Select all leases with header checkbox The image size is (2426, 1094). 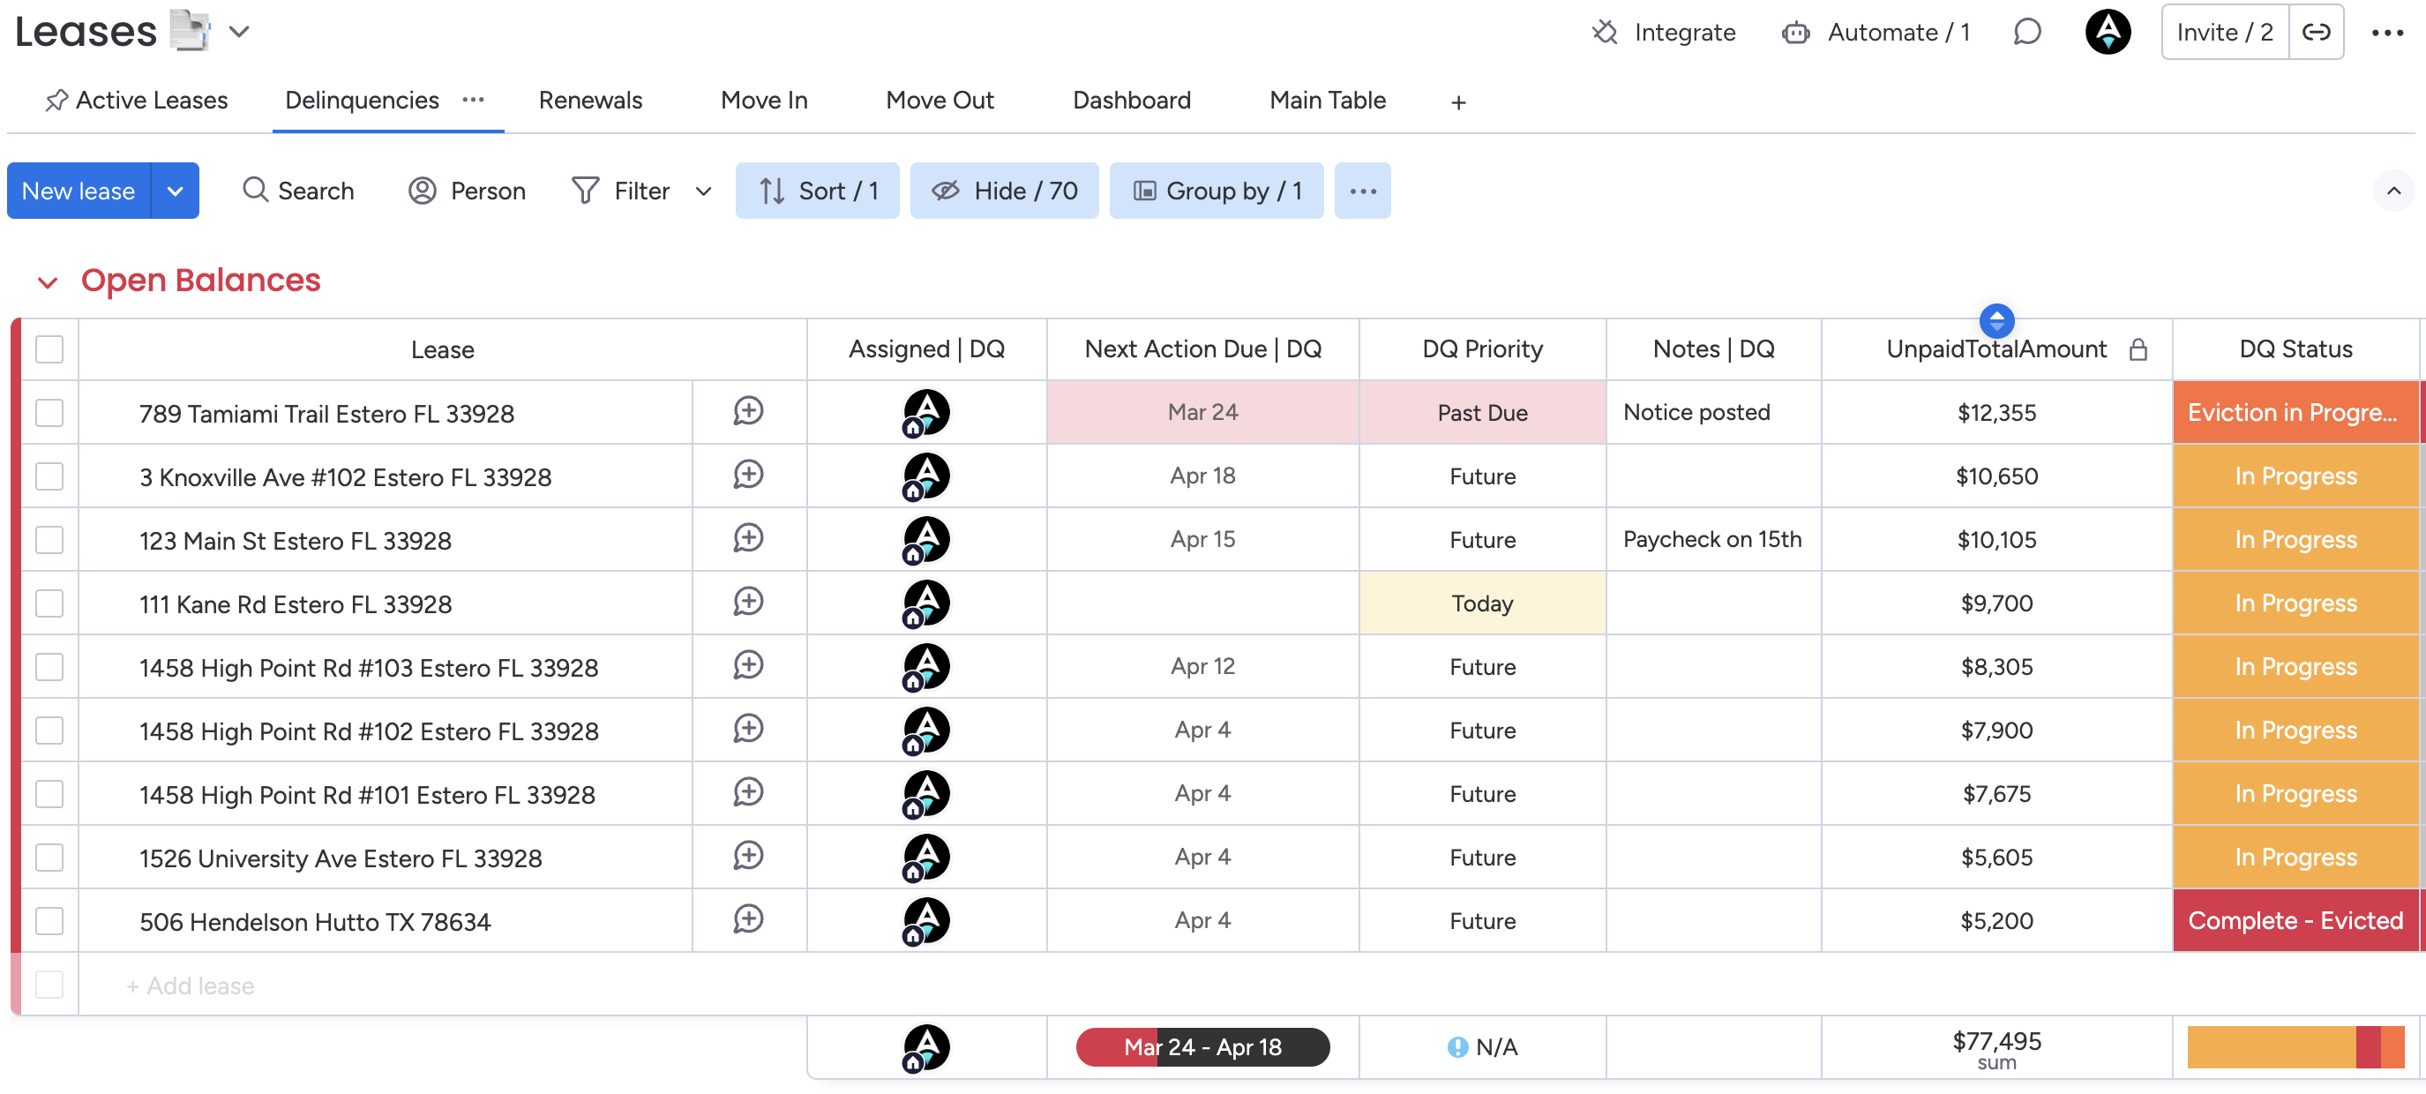49,349
